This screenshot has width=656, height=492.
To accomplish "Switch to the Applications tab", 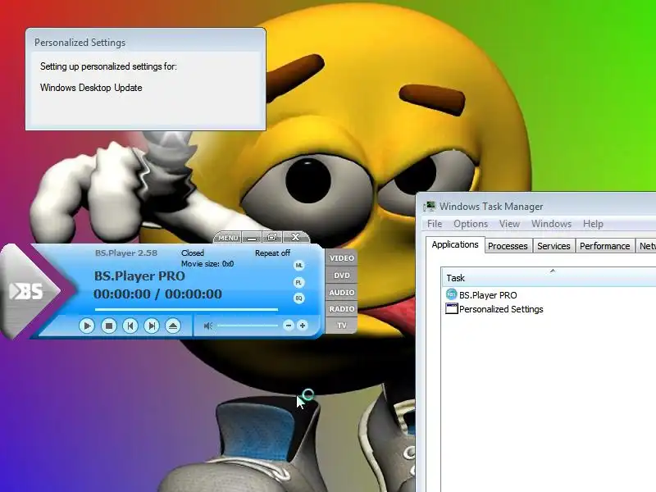I will (455, 244).
